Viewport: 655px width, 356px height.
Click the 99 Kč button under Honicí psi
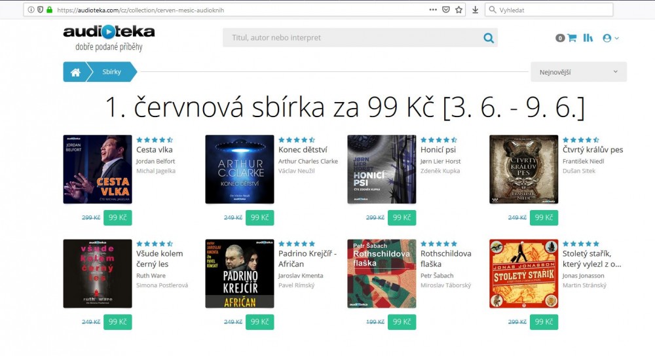[402, 218]
